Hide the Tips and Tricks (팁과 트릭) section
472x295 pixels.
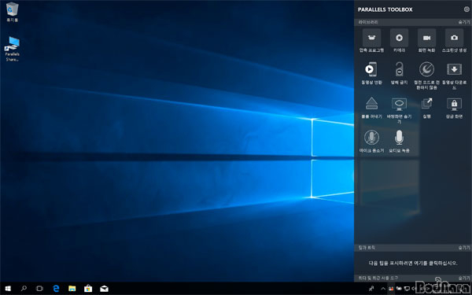click(x=464, y=248)
